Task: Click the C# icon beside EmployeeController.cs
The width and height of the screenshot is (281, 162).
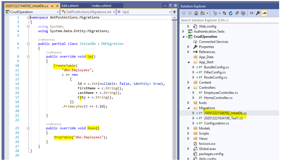Action: 200,93
